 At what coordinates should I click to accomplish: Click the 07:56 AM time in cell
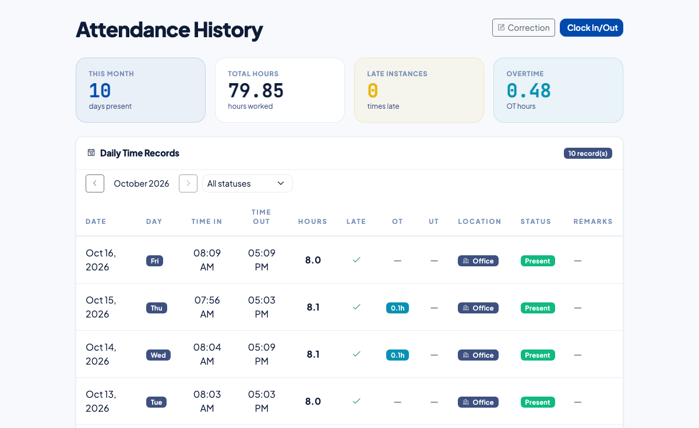tap(207, 307)
